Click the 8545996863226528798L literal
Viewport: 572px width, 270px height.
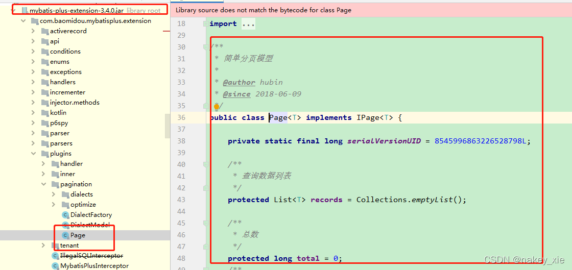480,141
